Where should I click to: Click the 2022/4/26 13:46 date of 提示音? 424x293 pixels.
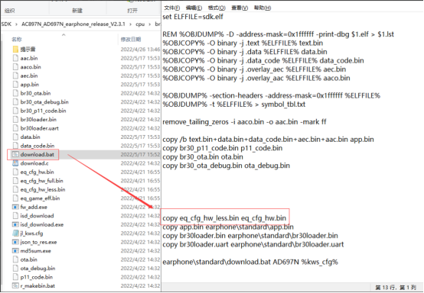[140, 50]
